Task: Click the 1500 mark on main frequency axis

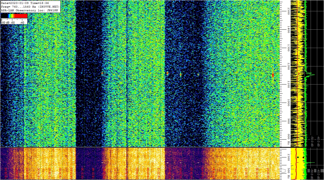Action: tap(288, 11)
